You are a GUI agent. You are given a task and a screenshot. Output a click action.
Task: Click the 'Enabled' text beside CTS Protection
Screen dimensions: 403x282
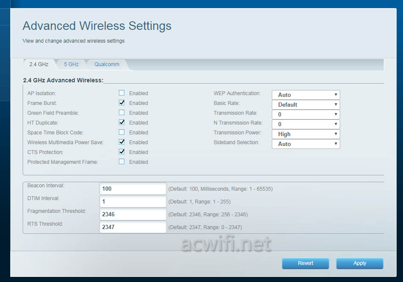[138, 152]
